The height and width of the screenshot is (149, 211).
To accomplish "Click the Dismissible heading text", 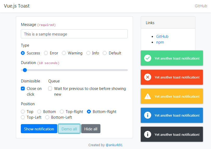I will click(30, 81).
